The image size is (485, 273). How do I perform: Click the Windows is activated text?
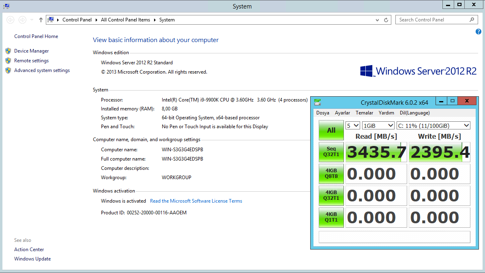coord(123,201)
